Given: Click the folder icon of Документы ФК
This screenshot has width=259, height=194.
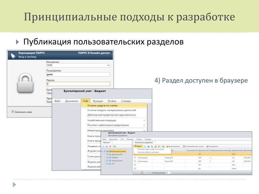Looking at the screenshot, I should point(110,154).
